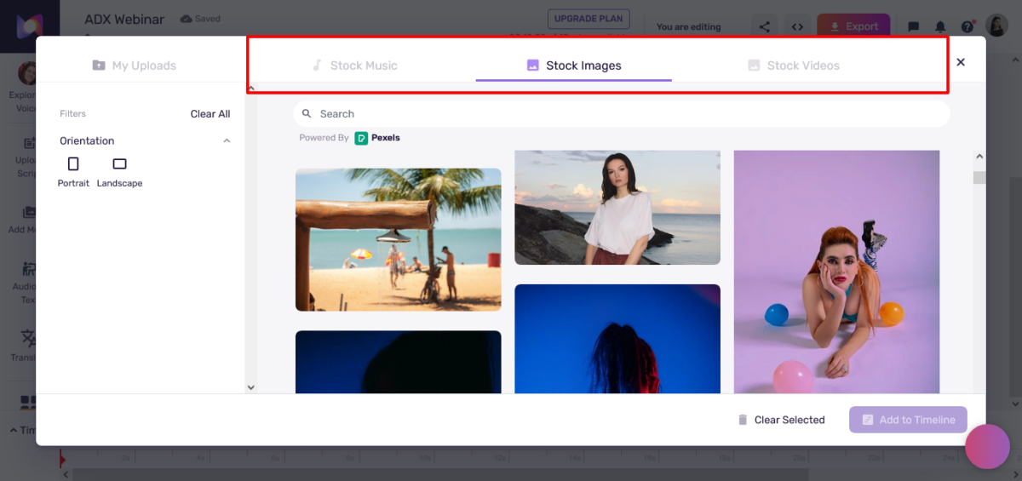The image size is (1022, 481).
Task: Click Clear All filters
Action: pyautogui.click(x=210, y=114)
